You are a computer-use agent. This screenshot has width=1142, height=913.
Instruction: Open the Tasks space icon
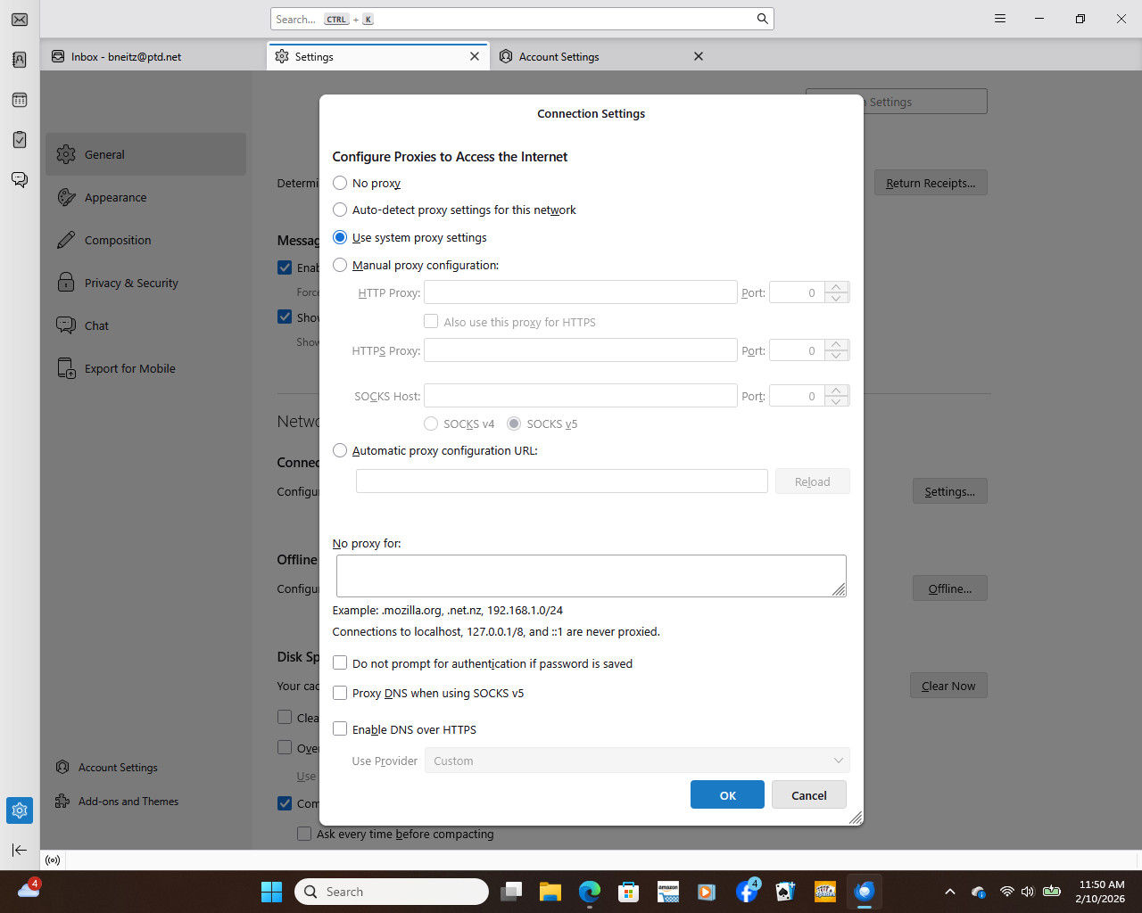point(20,140)
